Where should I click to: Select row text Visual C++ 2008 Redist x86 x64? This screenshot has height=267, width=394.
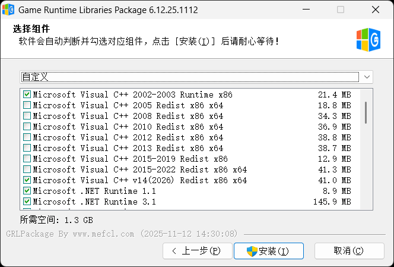(128, 116)
